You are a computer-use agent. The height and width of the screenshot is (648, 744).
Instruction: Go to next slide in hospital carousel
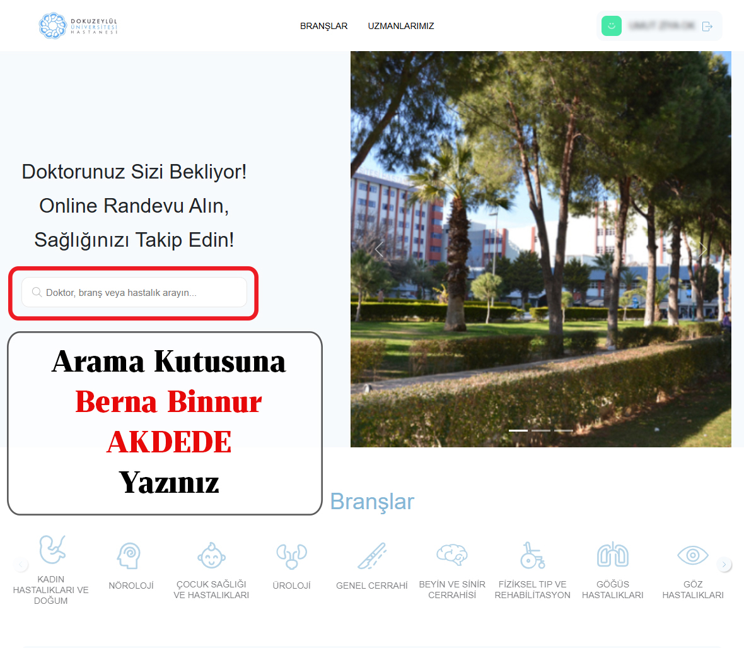pyautogui.click(x=703, y=249)
